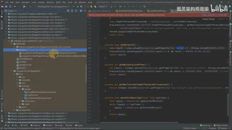Collapse the org.apache.shardingsphere package
232x130 pixels.
point(12,71)
